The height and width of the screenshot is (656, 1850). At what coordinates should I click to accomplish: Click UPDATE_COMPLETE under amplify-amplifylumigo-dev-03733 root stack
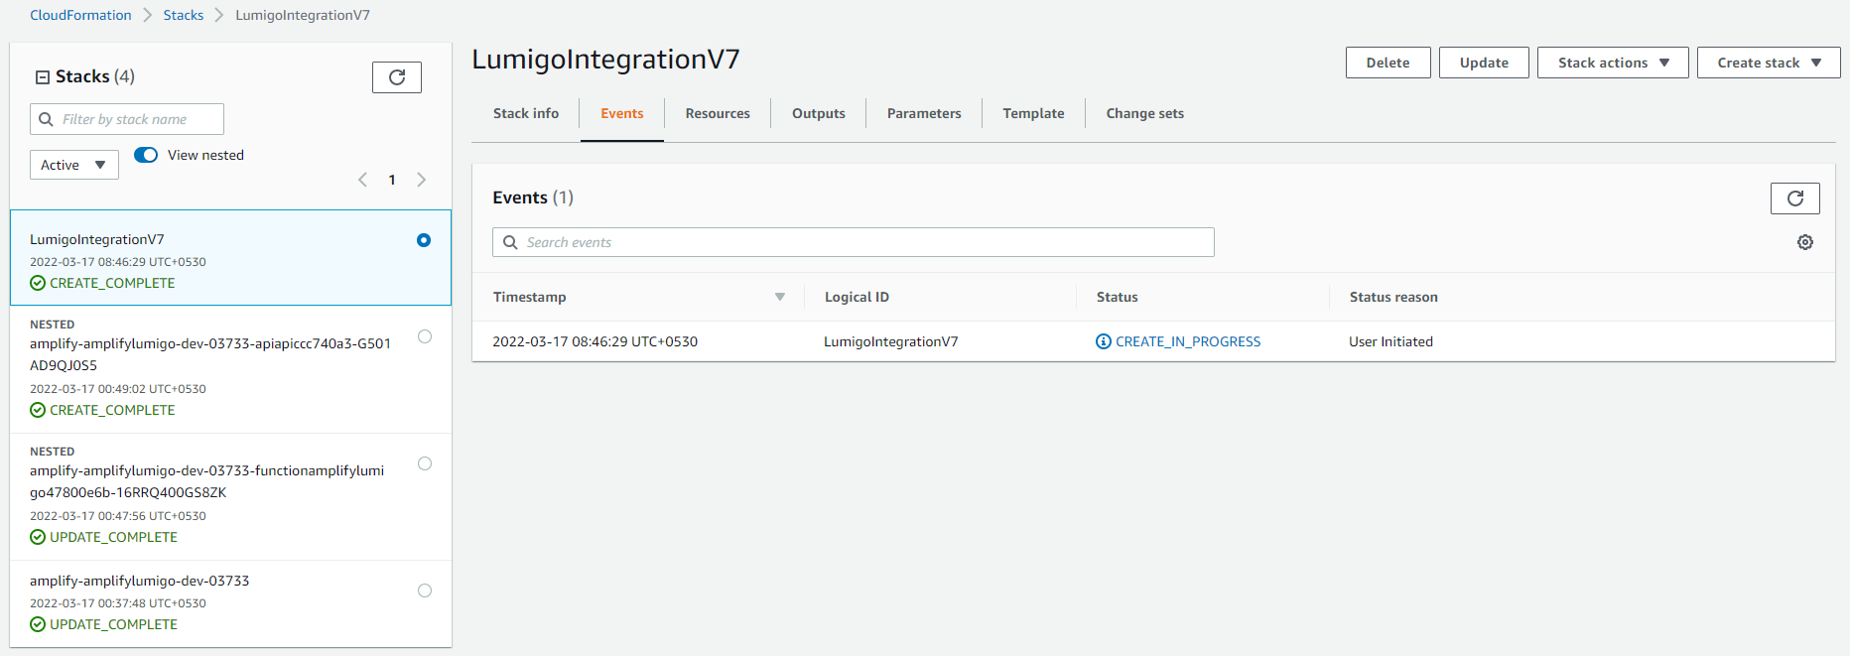(x=113, y=624)
